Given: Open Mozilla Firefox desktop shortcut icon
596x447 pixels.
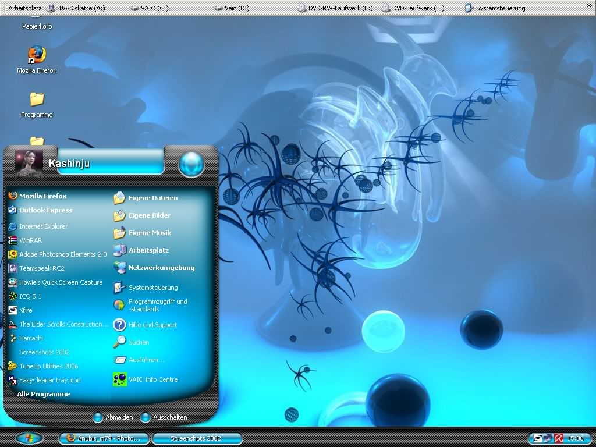Looking at the screenshot, I should tap(37, 56).
